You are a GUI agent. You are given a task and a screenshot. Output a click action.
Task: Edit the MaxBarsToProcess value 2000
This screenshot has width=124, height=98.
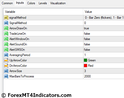(87, 76)
